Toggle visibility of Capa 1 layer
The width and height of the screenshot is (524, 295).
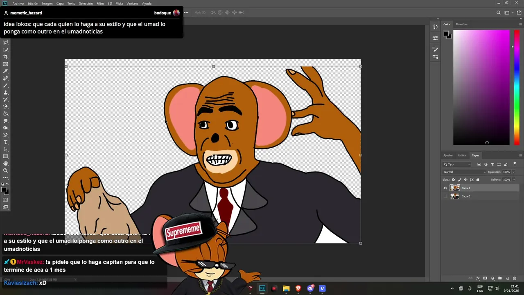click(x=445, y=188)
